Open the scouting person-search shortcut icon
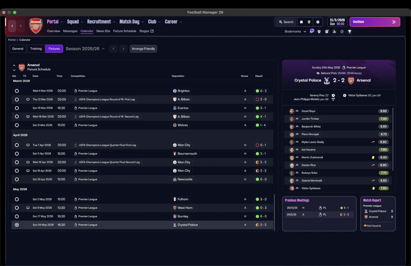The image size is (411, 266). (x=335, y=31)
